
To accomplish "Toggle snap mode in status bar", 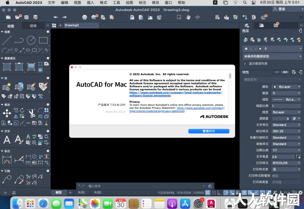I will [x=214, y=193].
